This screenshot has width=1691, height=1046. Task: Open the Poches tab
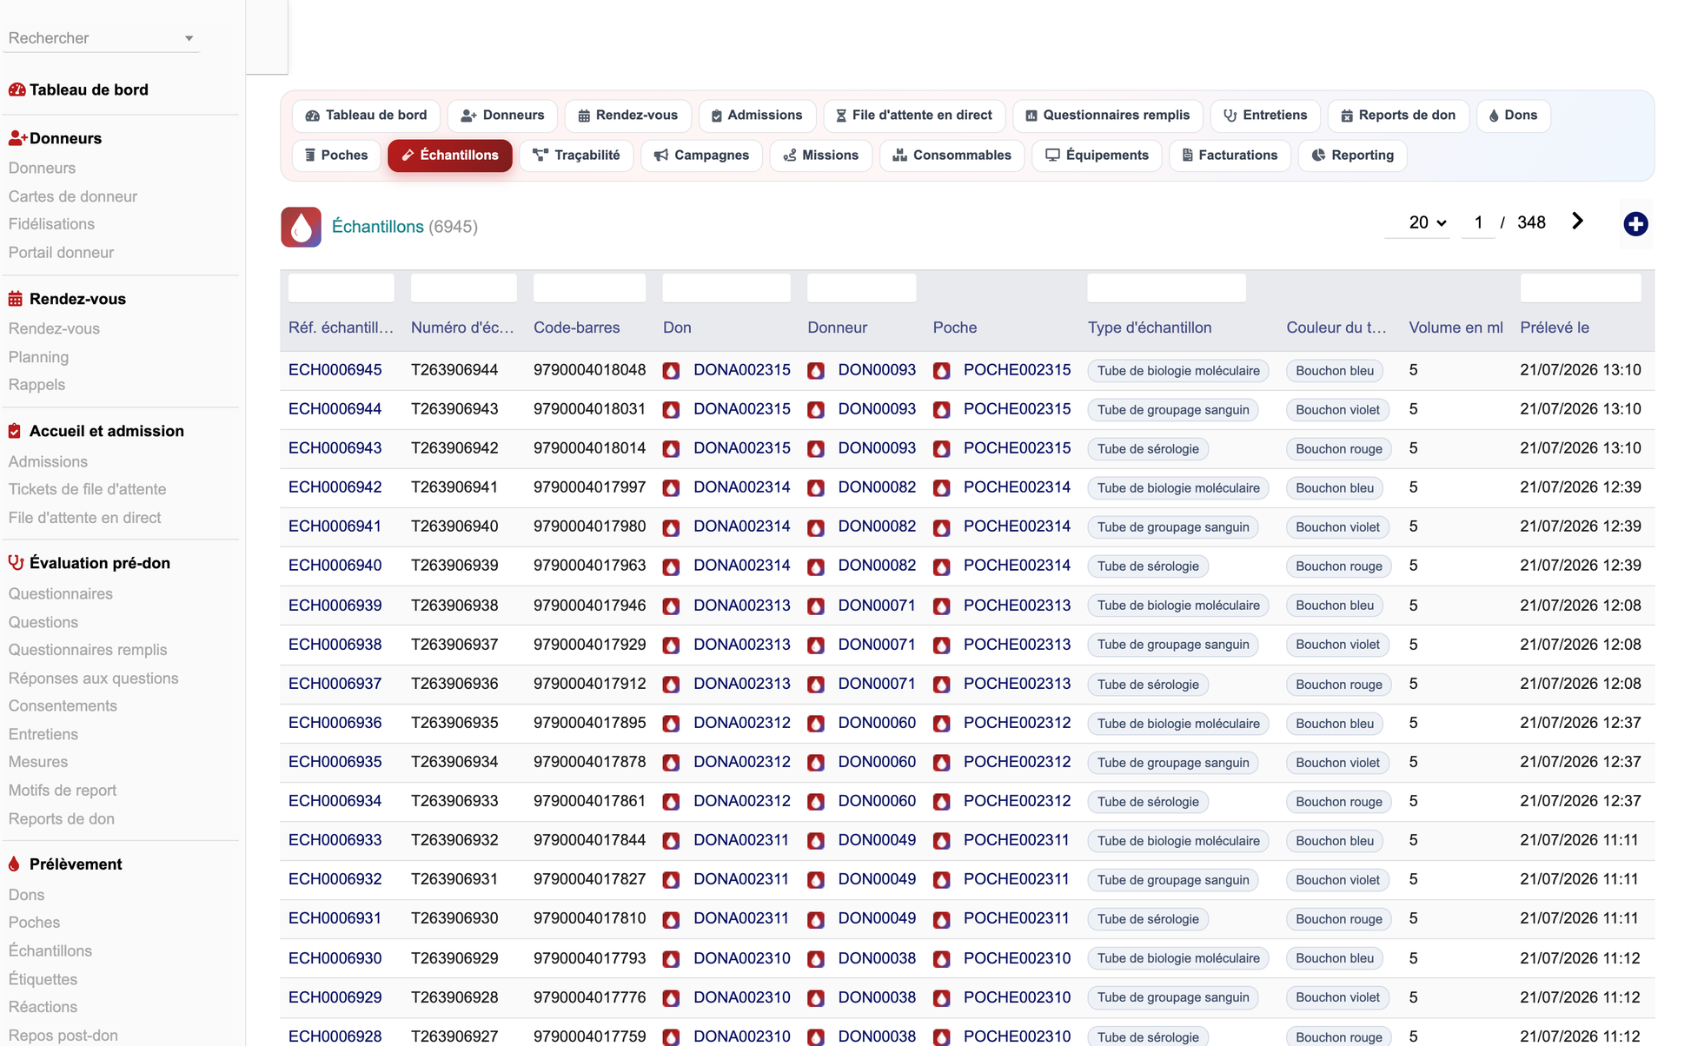point(336,156)
